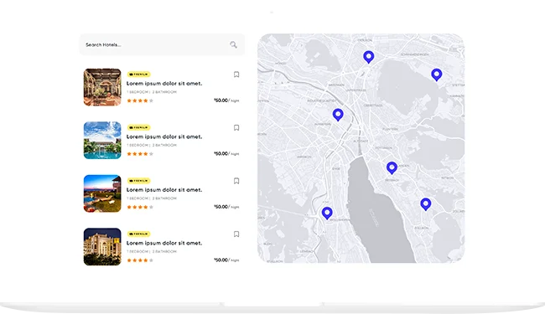
Task: Open the hotel lobby interior thumbnail
Action: (102, 87)
